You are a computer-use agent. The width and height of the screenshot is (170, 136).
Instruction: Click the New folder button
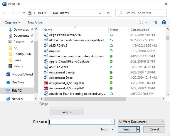(x=35, y=22)
